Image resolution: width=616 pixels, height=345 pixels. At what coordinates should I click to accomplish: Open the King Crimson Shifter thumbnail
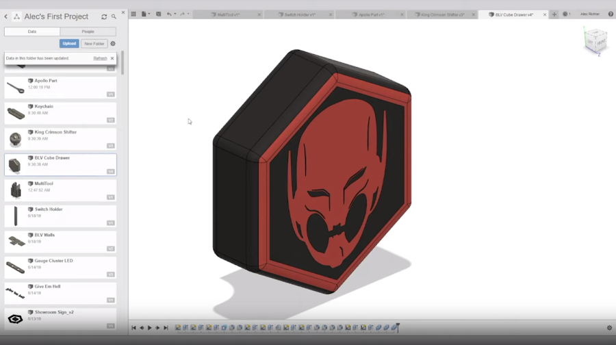(x=15, y=139)
